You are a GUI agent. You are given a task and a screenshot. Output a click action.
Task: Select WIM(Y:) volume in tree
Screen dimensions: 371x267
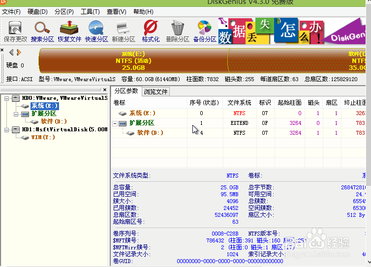pyautogui.click(x=43, y=137)
